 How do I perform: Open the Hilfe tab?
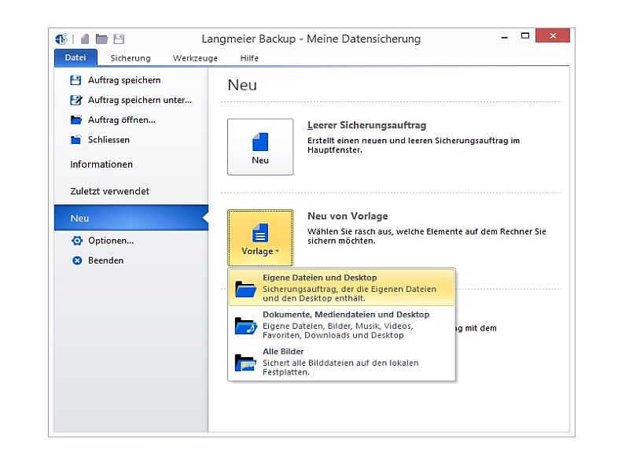pyautogui.click(x=249, y=58)
